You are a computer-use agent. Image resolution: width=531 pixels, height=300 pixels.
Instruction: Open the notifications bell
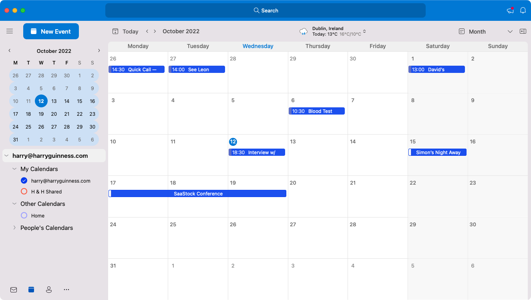(523, 10)
